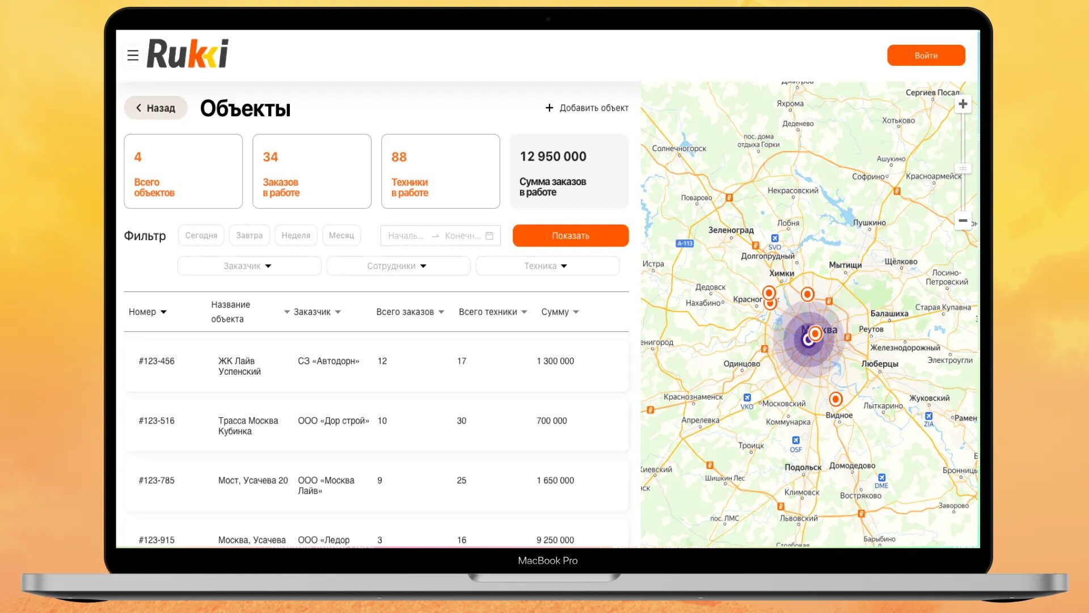Click the map marker near Видное
The image size is (1089, 613).
[x=835, y=399]
